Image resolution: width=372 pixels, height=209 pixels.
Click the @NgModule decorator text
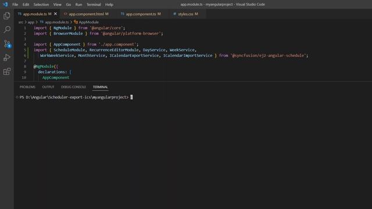click(44, 66)
